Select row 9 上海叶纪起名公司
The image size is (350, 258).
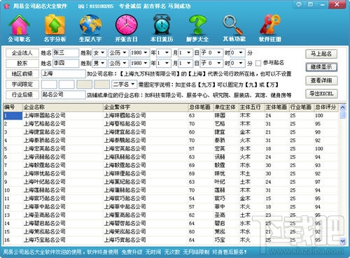point(171,182)
